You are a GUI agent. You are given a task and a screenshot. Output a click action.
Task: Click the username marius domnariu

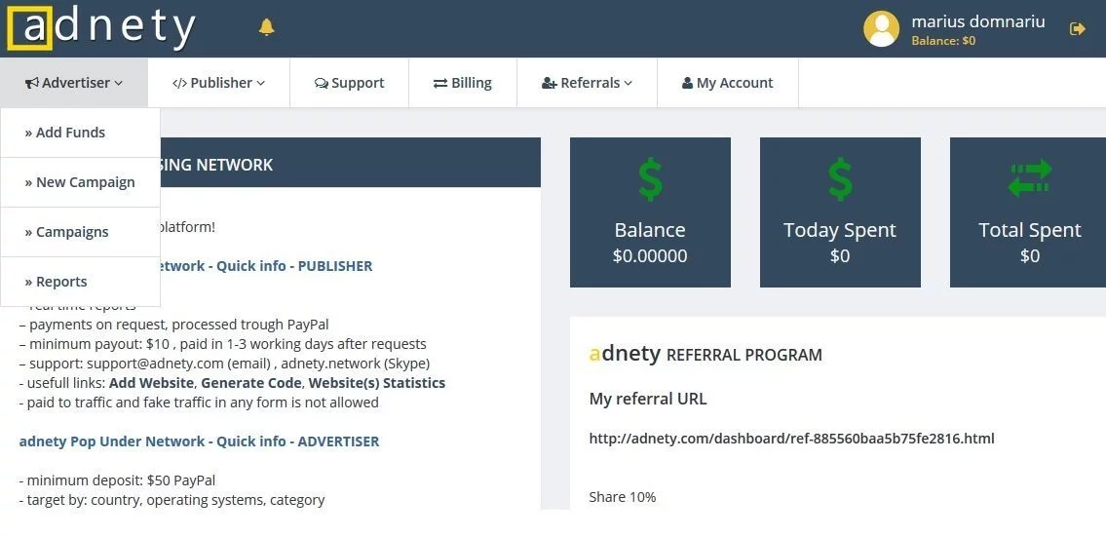pos(977,21)
